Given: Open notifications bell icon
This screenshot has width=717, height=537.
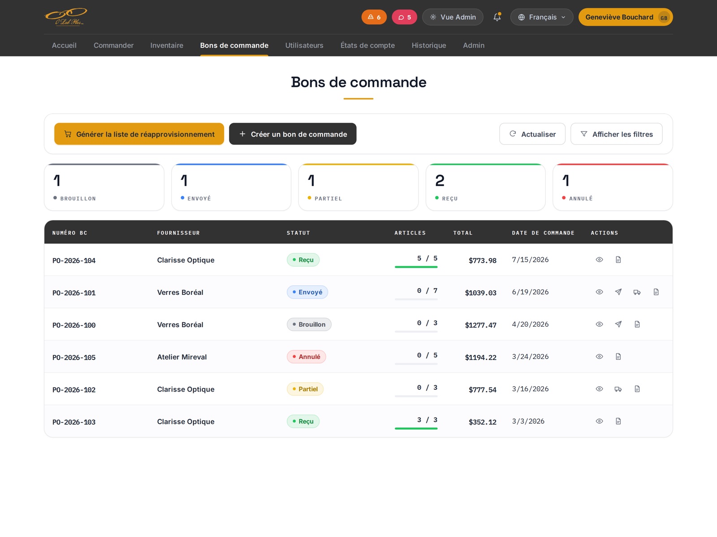Looking at the screenshot, I should pyautogui.click(x=497, y=17).
